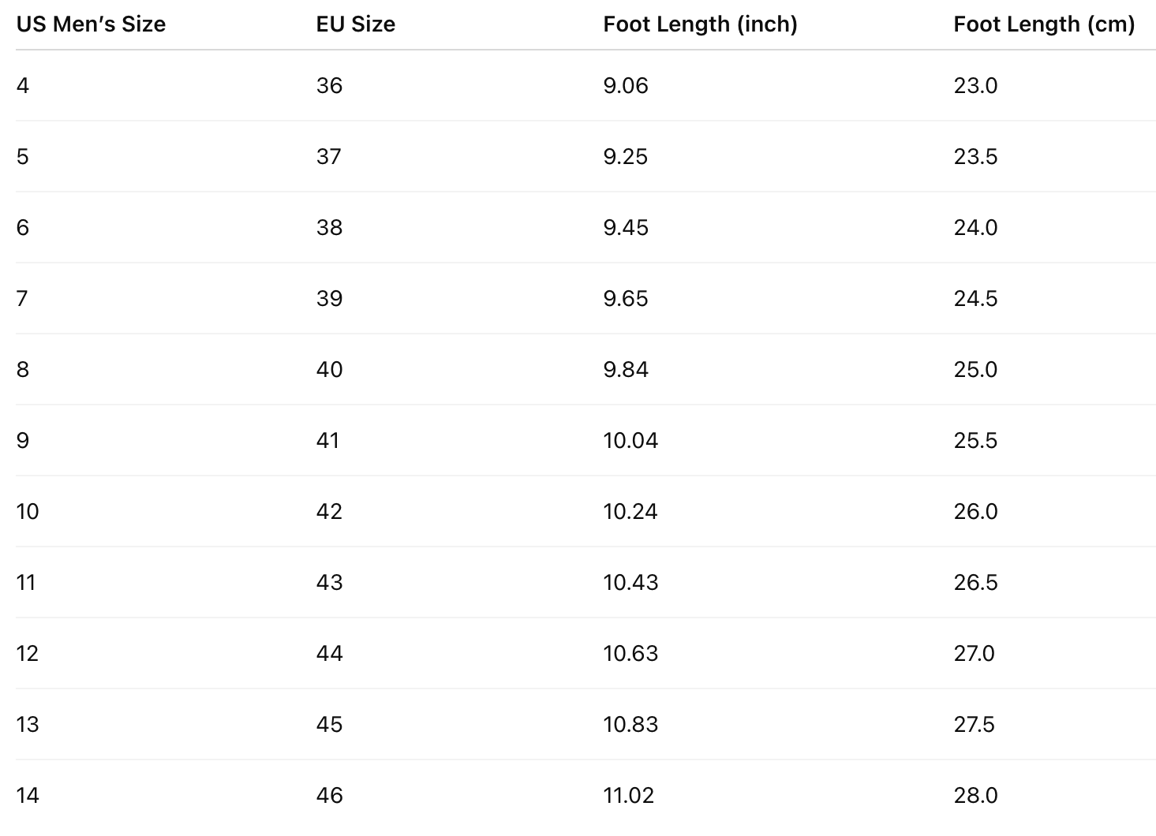
Task: Select the Foot Length (inch) column header
Action: (700, 24)
